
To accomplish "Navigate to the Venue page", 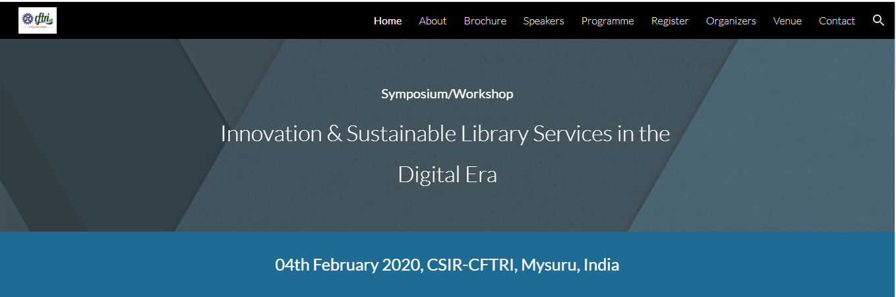I will (787, 21).
